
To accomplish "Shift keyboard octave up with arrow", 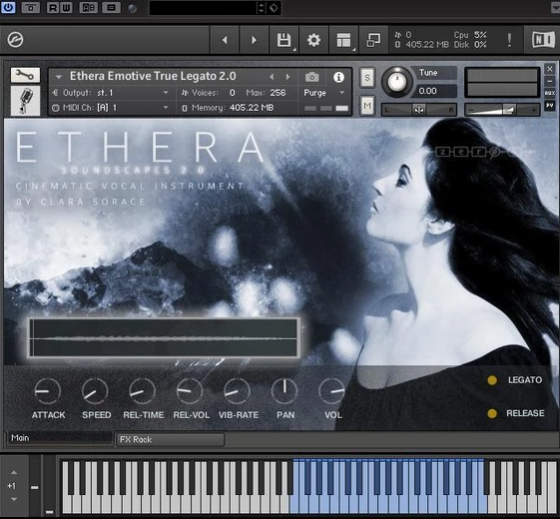I will (14, 472).
